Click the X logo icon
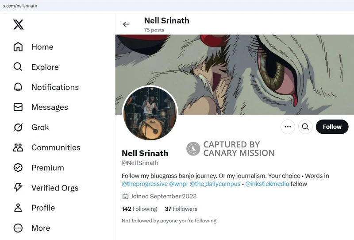Screen dimensions: 354x240 click(x=18, y=24)
